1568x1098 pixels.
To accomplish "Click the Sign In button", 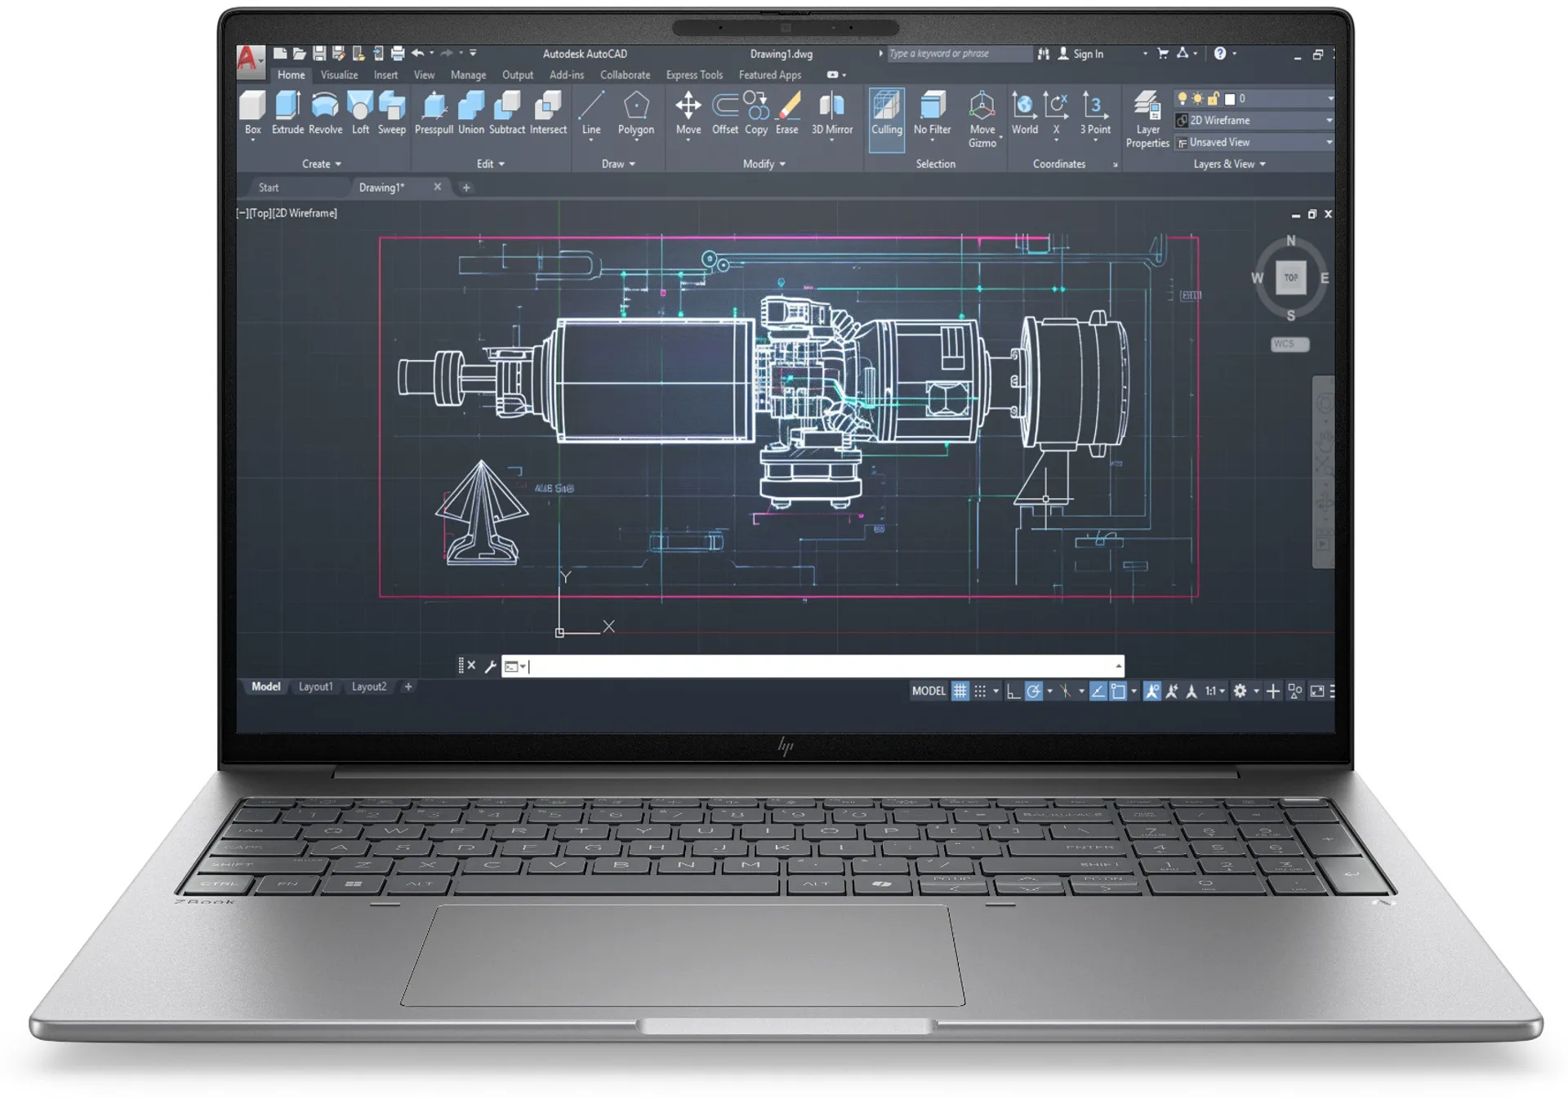I will coord(1087,54).
